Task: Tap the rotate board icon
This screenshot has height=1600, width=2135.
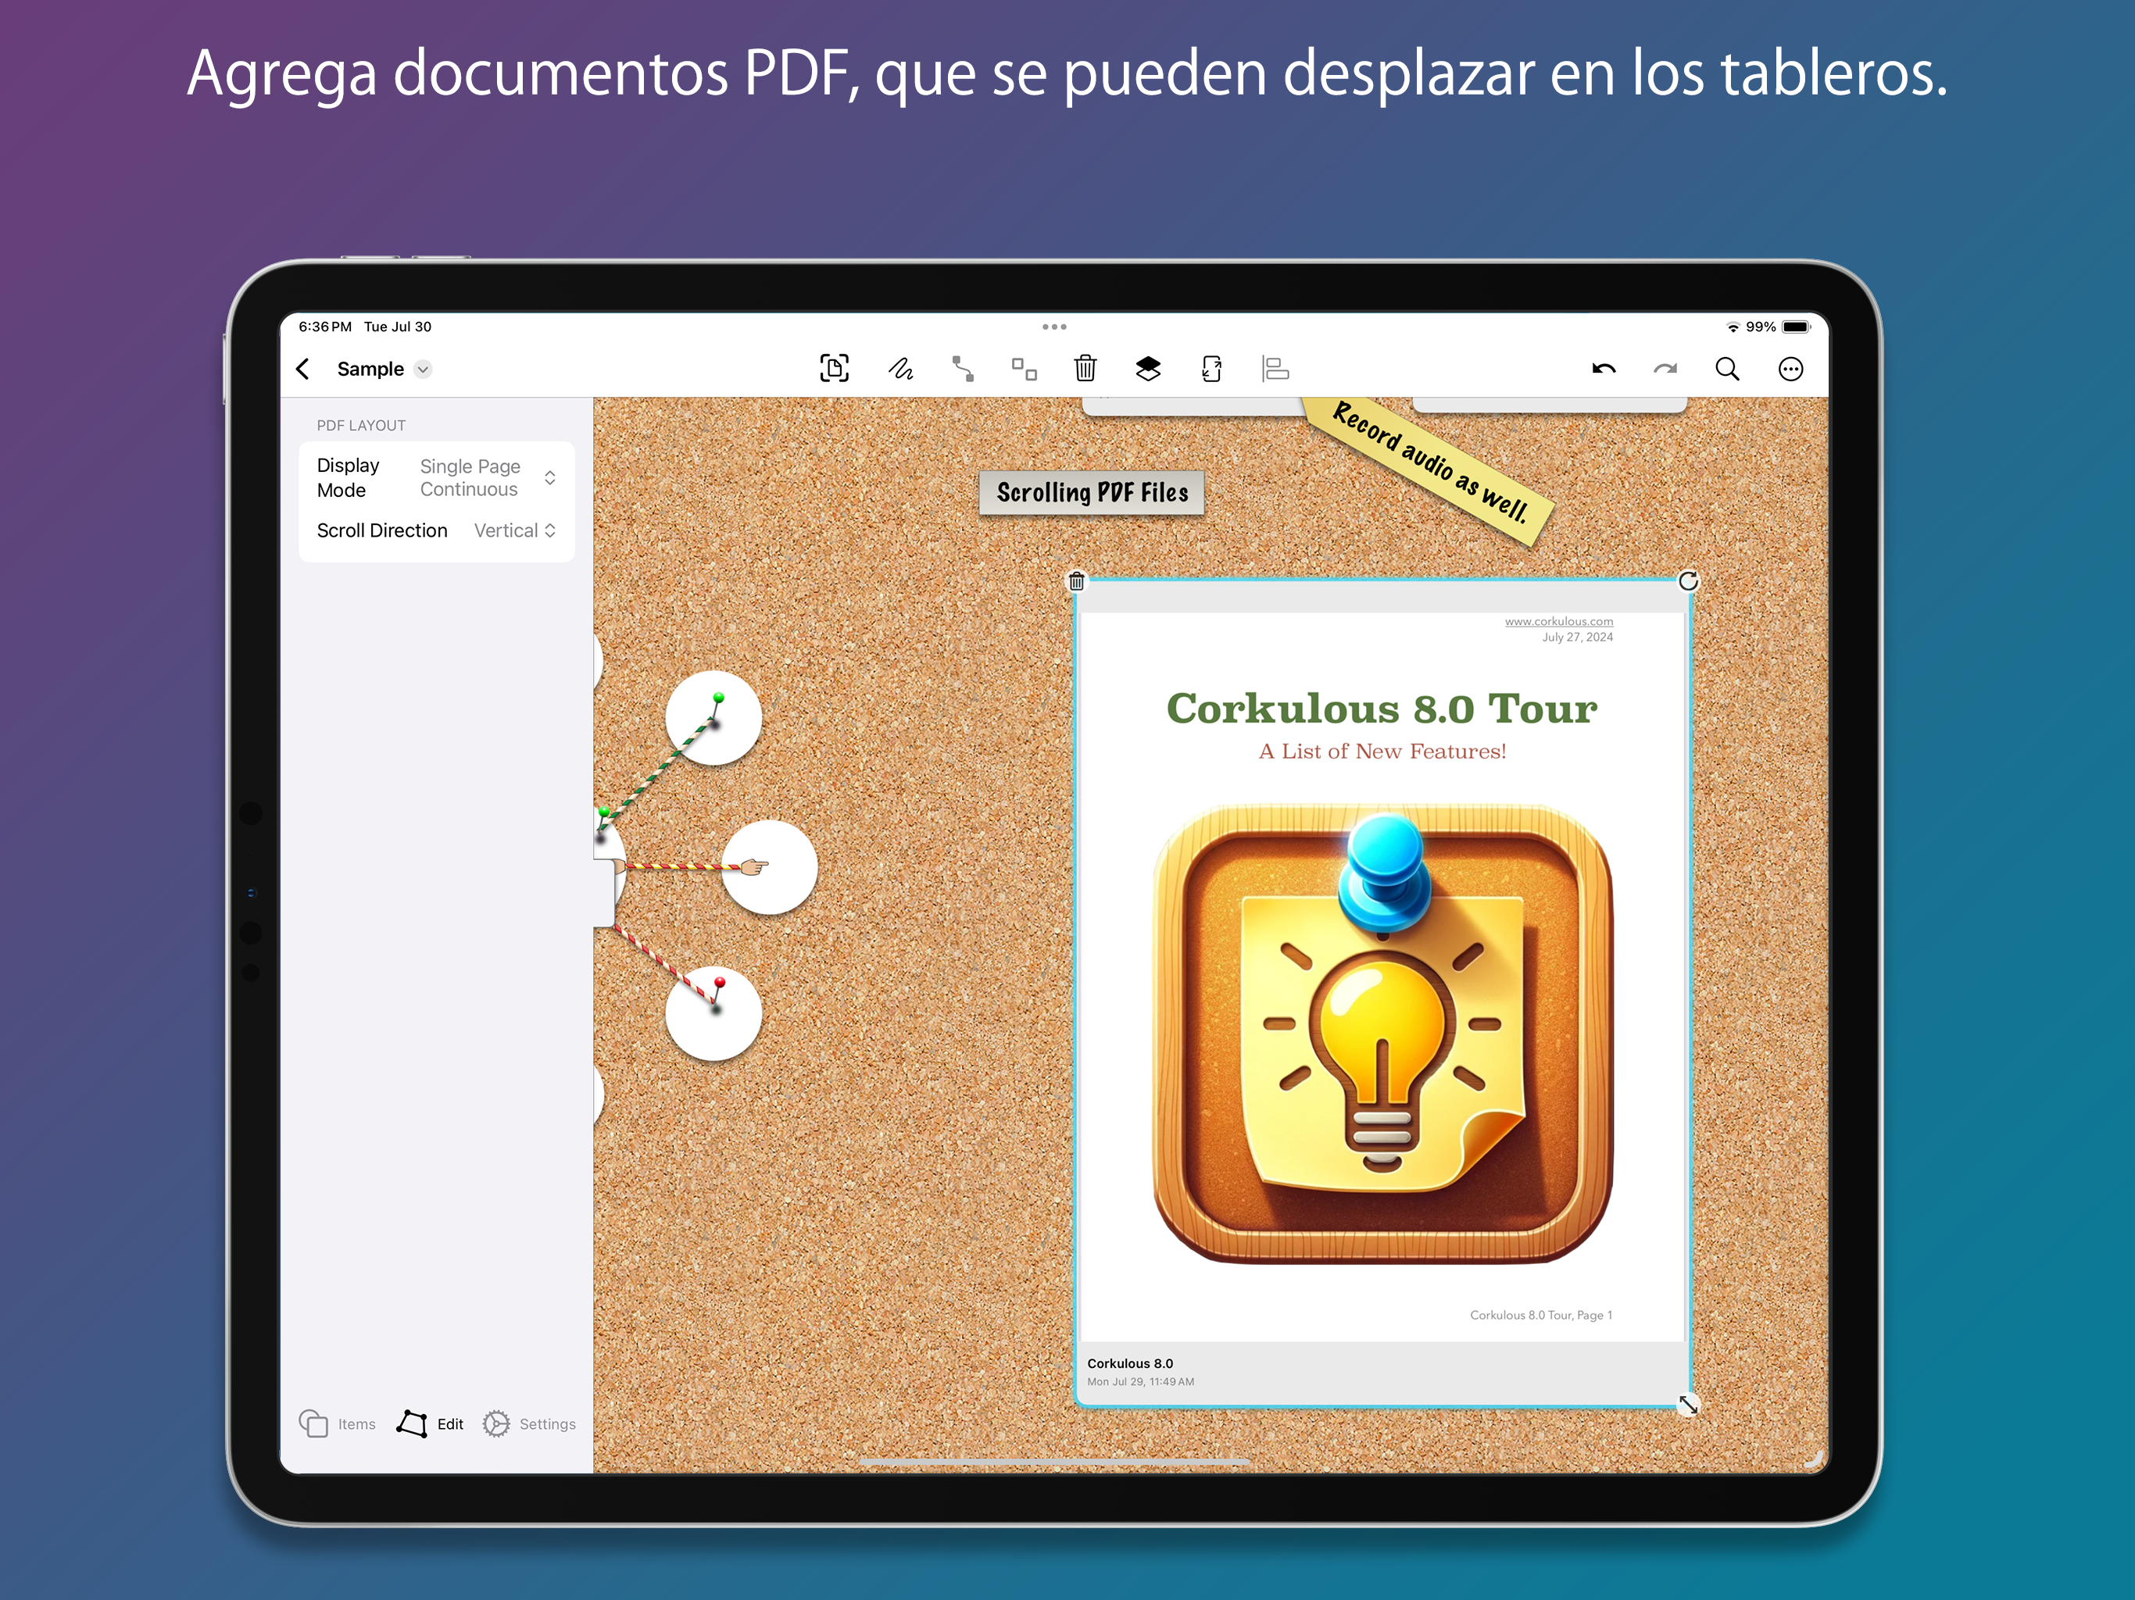Action: pos(1211,369)
